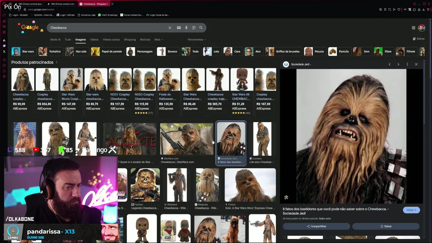432x243 pixels.
Task: Select the Boneco filter chip
Action: pyautogui.click(x=168, y=52)
